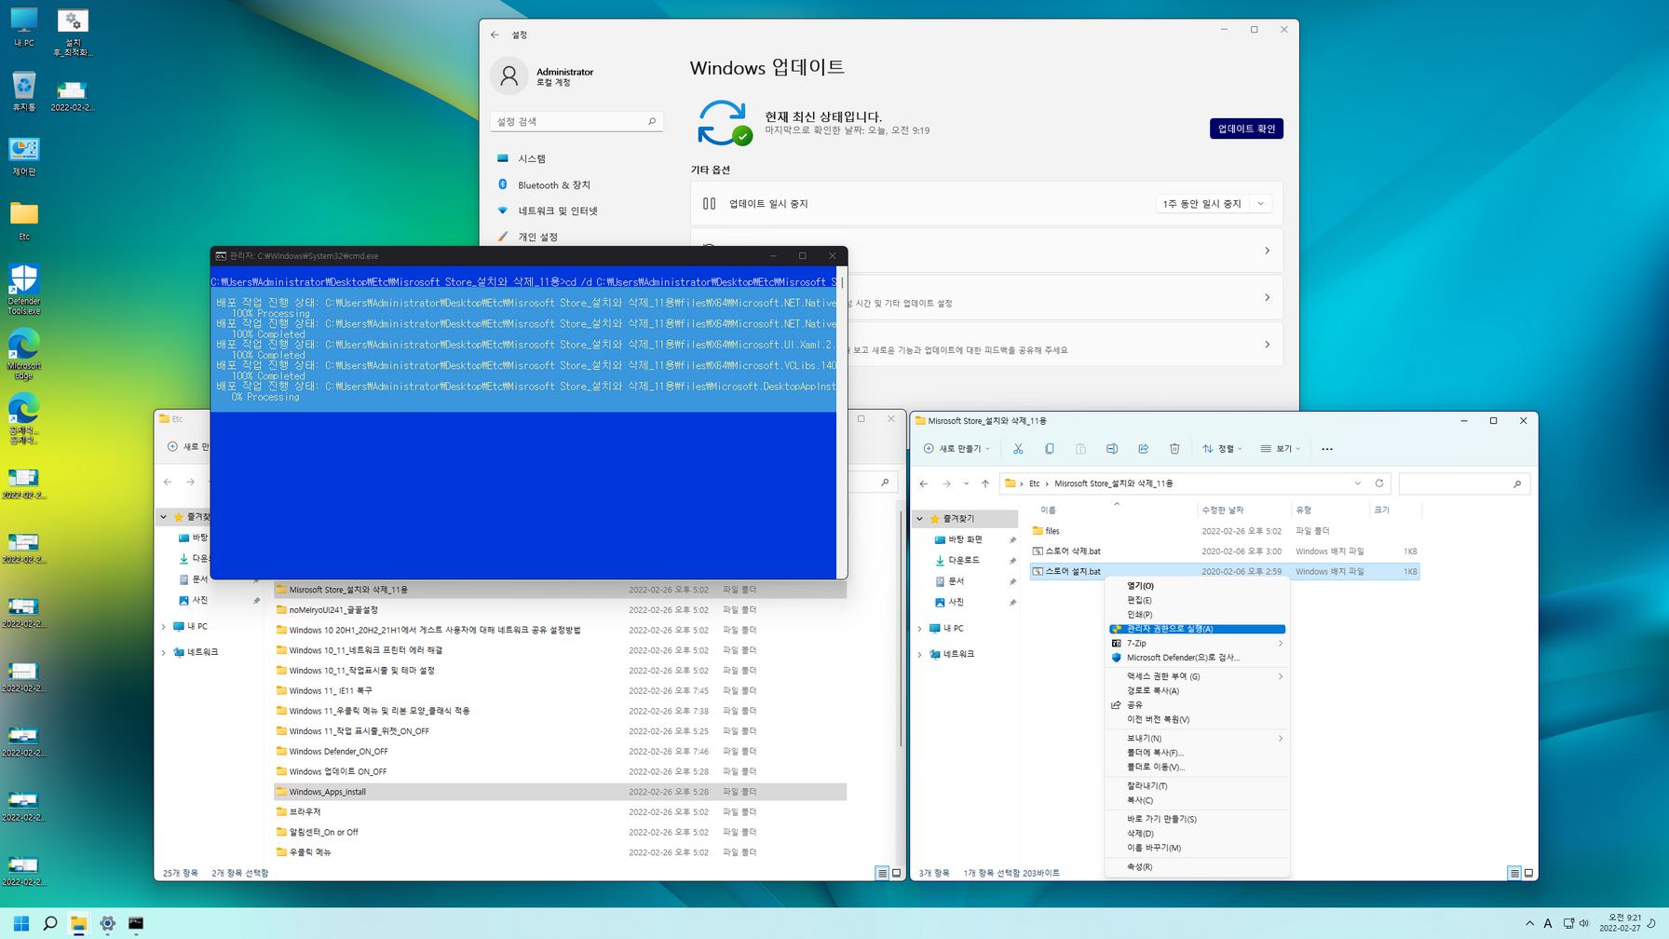This screenshot has width=1669, height=939.
Task: Select Open (열기) in the context menu
Action: [1197, 586]
